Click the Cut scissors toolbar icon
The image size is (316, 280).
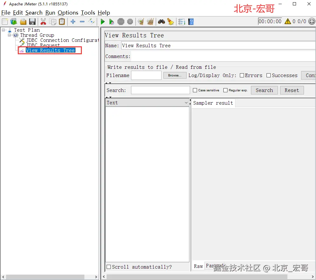(x=43, y=22)
